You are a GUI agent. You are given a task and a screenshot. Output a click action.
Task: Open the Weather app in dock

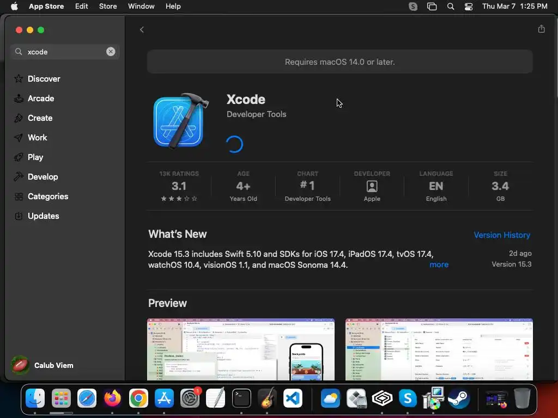(330, 398)
